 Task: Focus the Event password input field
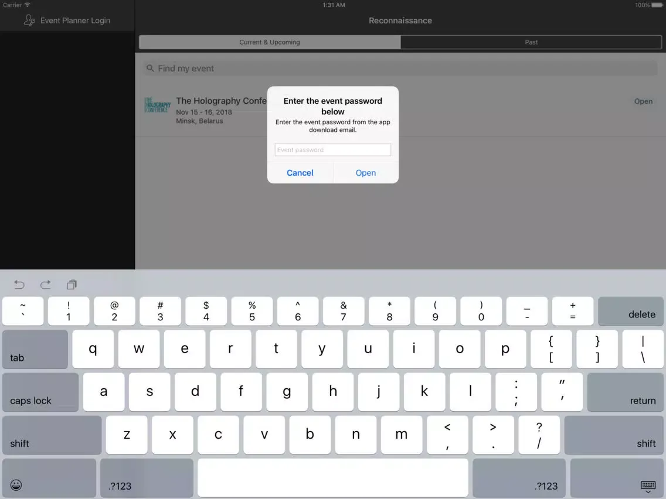[332, 150]
